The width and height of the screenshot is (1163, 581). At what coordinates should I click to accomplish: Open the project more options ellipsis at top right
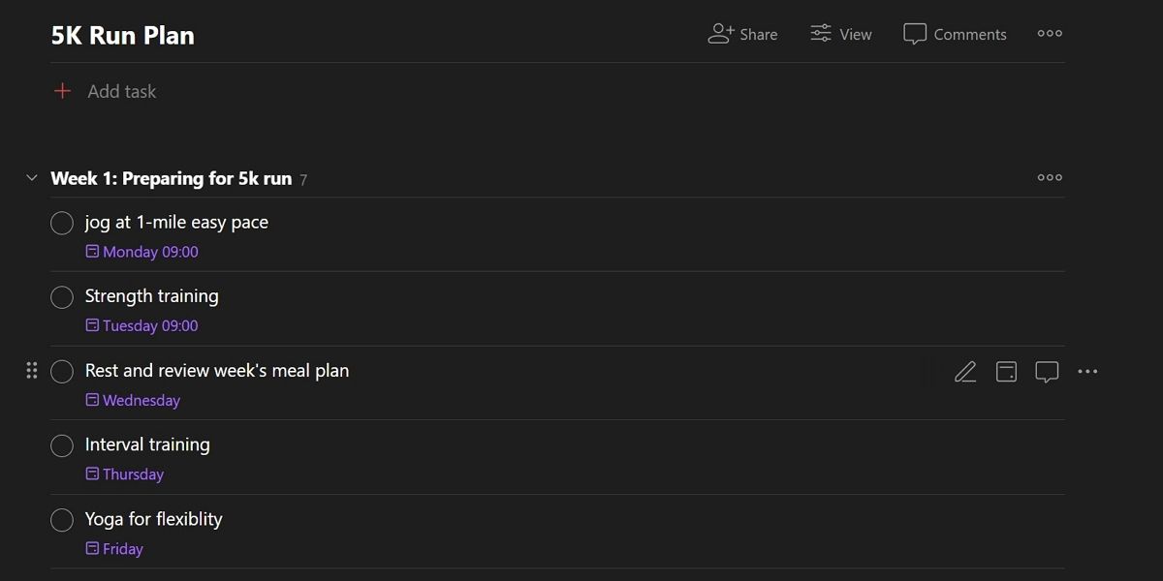1050,33
